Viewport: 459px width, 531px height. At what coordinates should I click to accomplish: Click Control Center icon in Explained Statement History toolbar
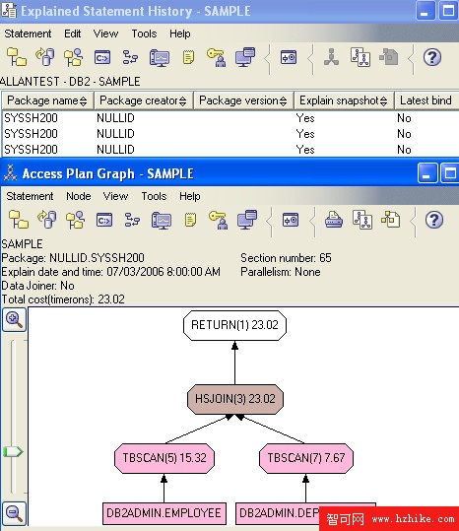click(17, 57)
